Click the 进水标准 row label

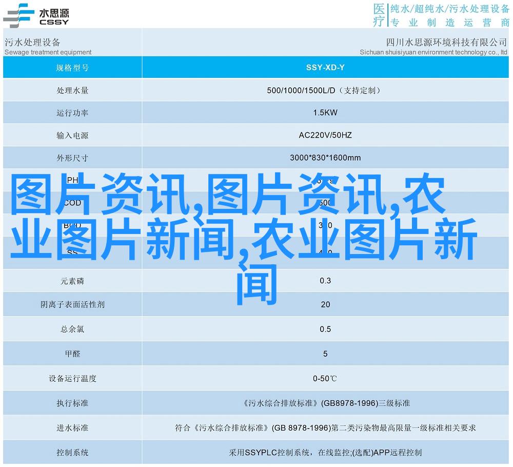pos(72,427)
